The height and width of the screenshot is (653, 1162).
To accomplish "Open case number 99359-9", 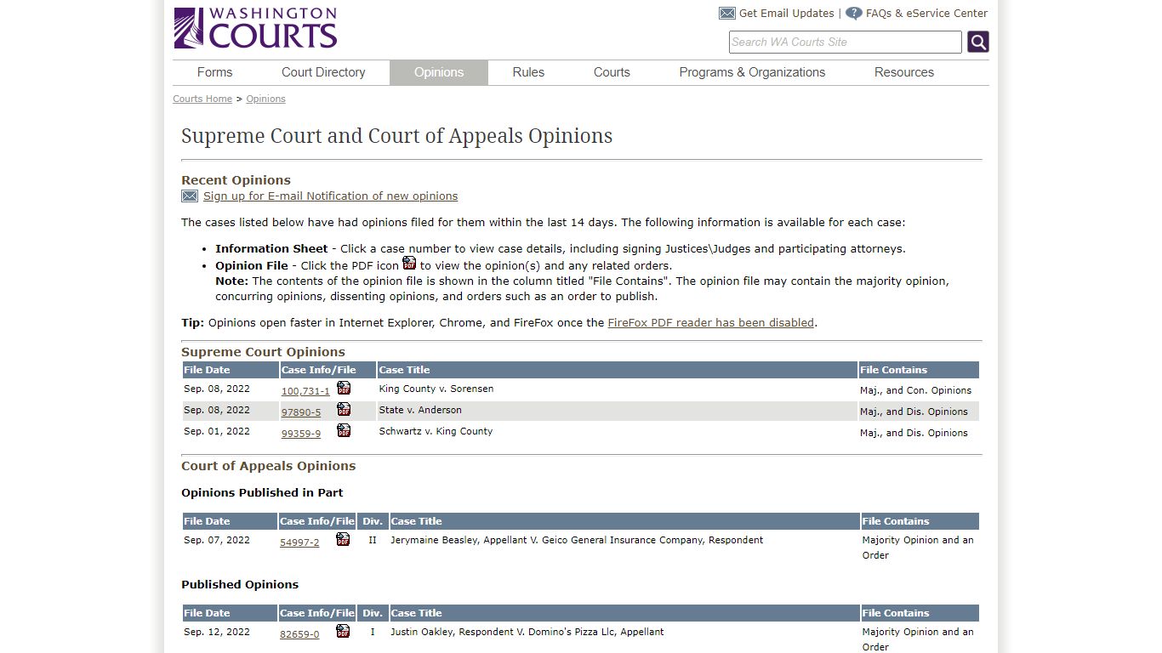I will tap(301, 434).
